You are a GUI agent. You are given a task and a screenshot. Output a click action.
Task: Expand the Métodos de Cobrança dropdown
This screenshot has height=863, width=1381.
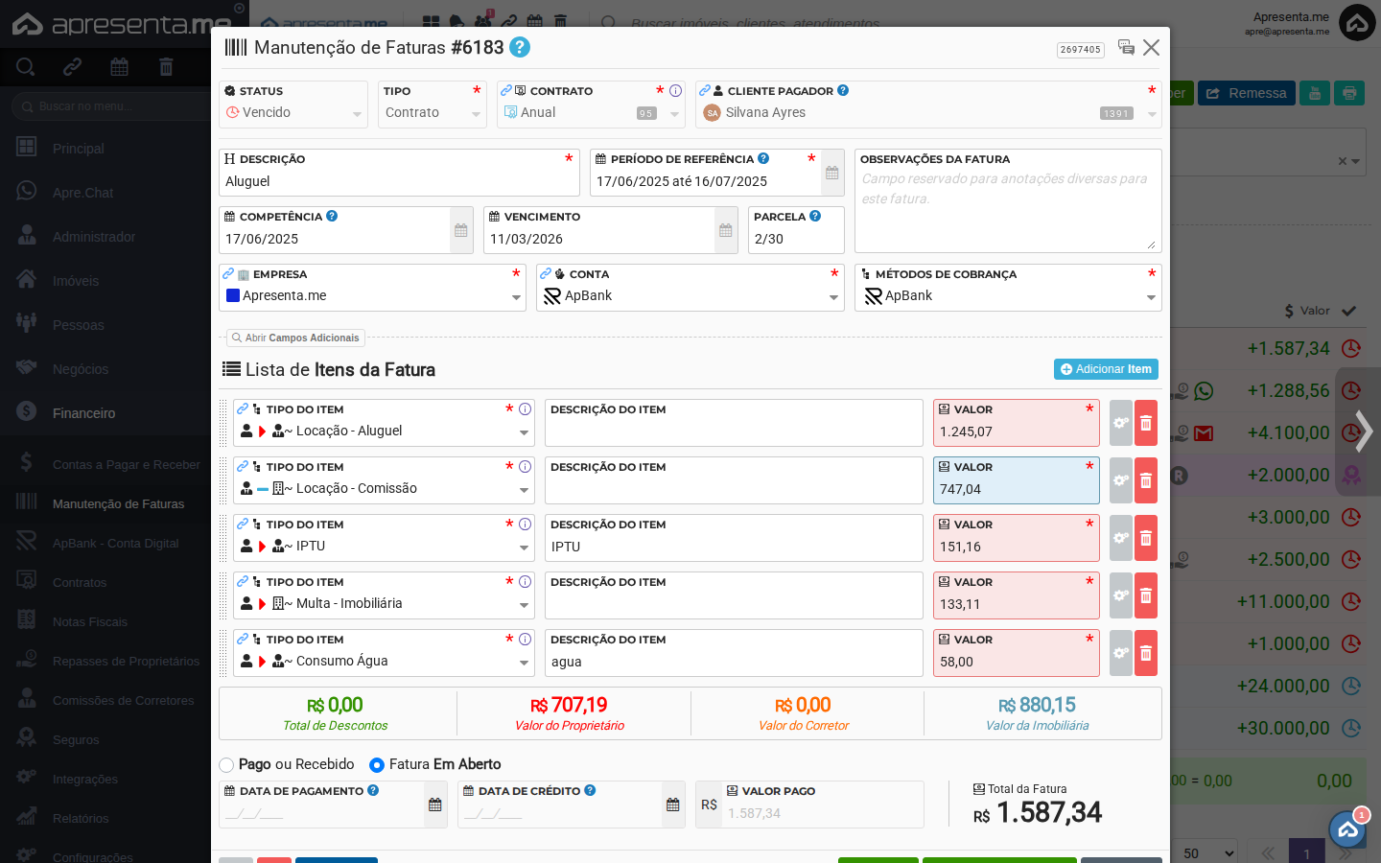tap(1150, 295)
